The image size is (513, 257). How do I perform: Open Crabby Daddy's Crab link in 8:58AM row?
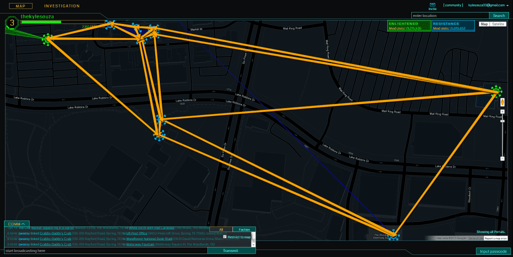(x=55, y=233)
